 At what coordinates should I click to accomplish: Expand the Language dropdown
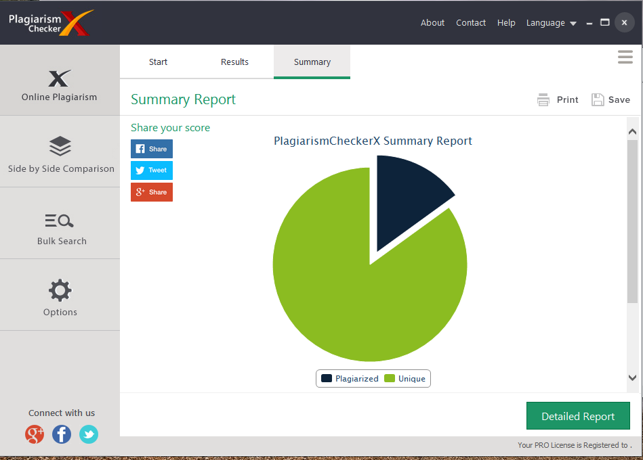coord(551,23)
